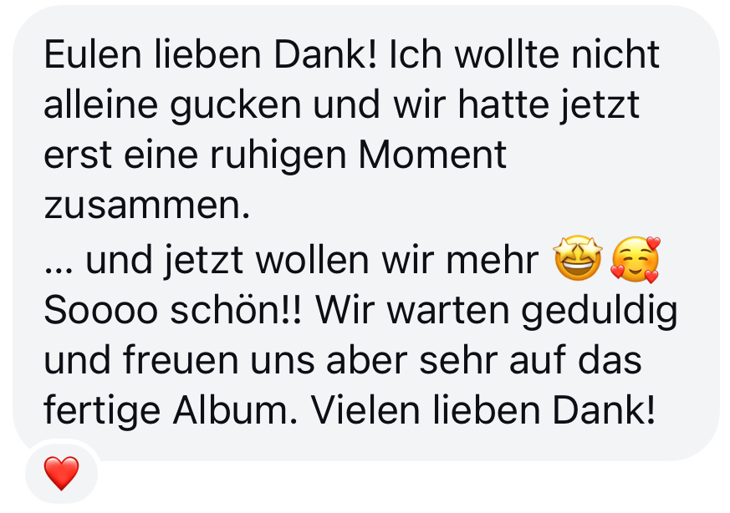Click "Ich wollte nicht" in the first line

[x=524, y=54]
